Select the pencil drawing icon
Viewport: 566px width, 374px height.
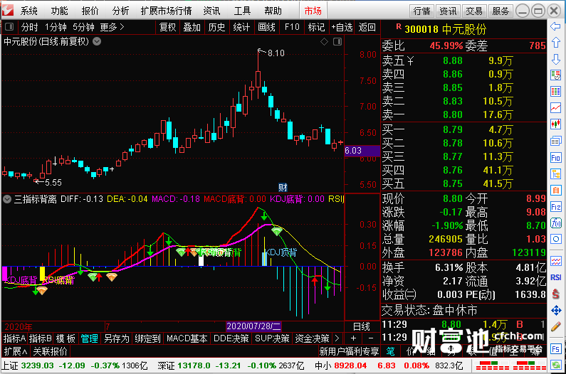[x=555, y=327]
